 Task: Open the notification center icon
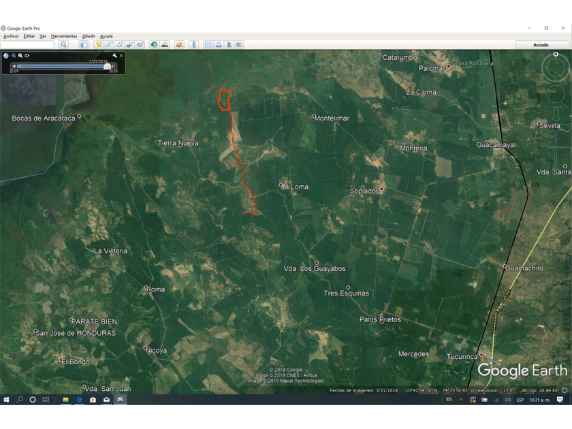560,400
